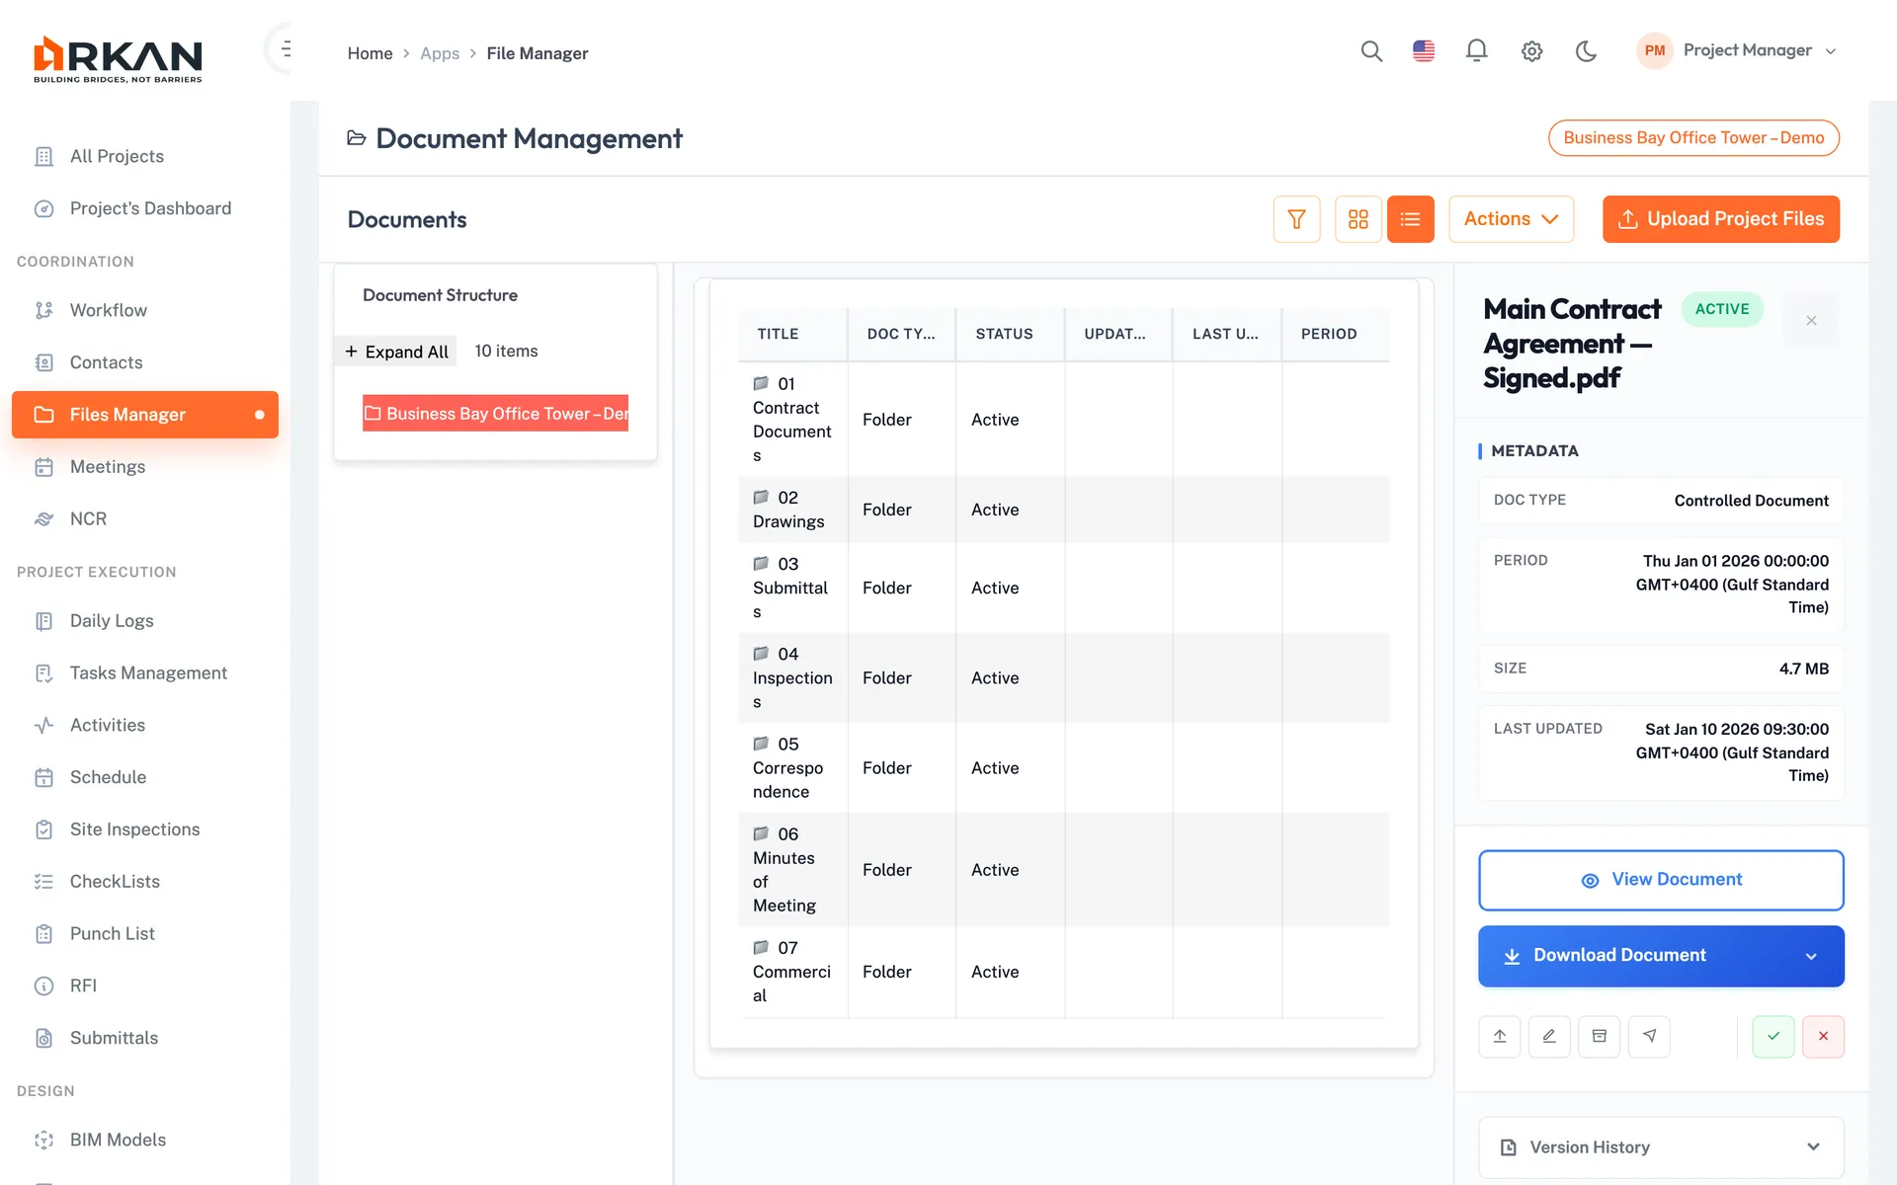Click the View Document button
This screenshot has width=1897, height=1185.
click(1661, 880)
